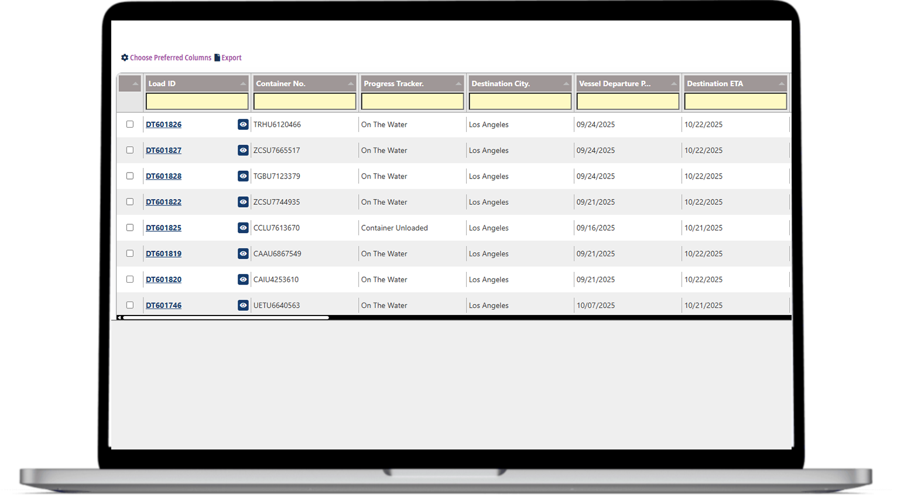Image resolution: width=904 pixels, height=501 pixels.
Task: Focus the Vessel Departure filter field
Action: point(628,102)
